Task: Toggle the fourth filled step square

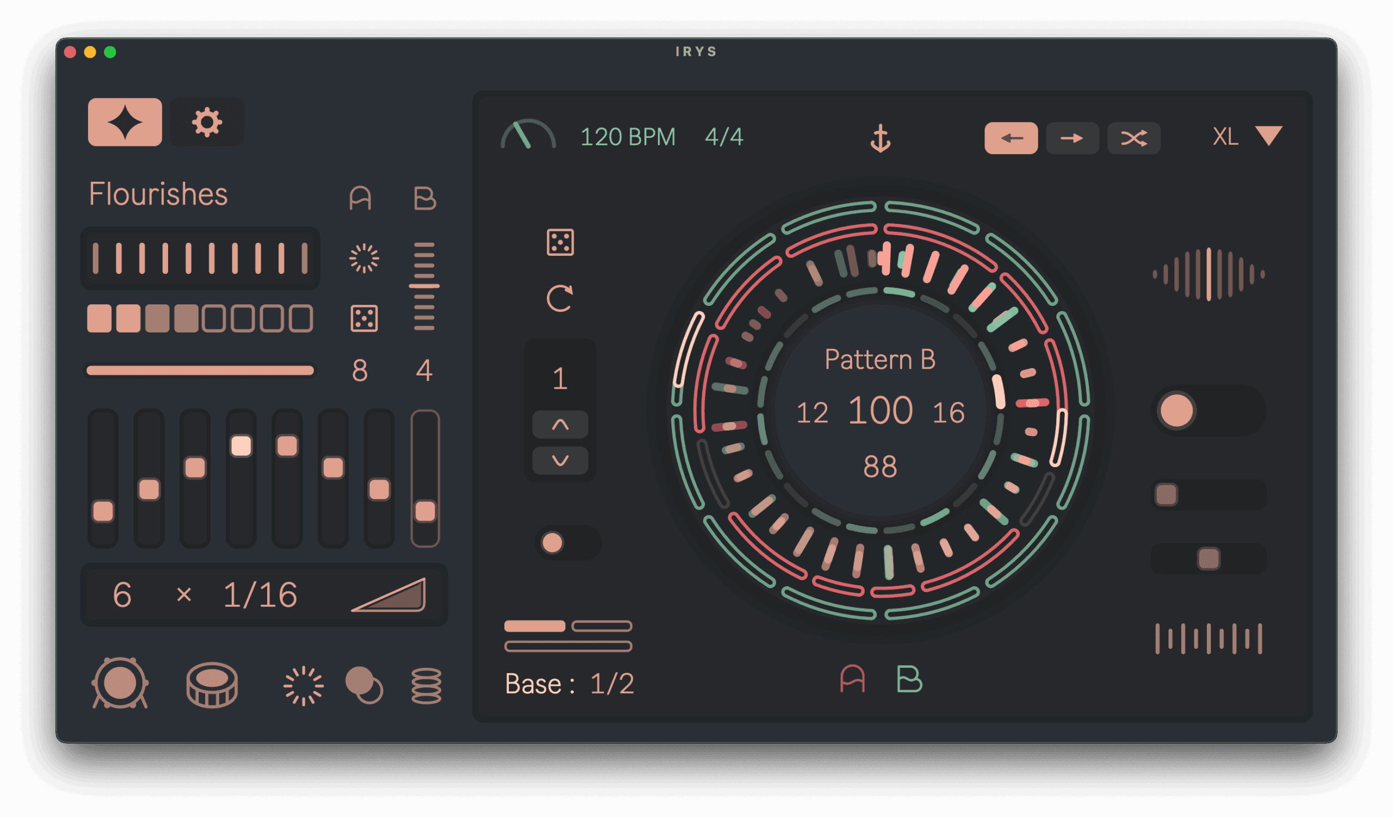Action: pos(186,318)
